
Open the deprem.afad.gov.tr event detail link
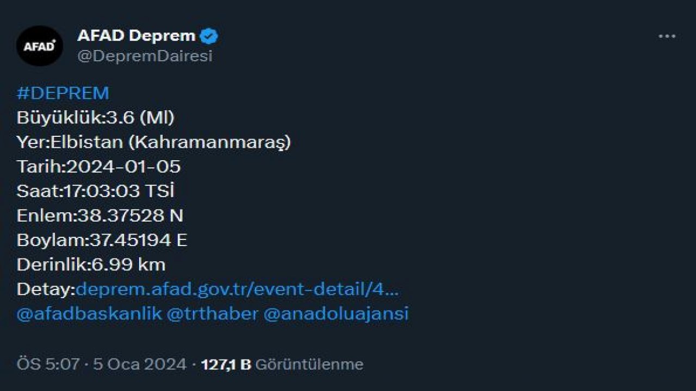pyautogui.click(x=237, y=289)
